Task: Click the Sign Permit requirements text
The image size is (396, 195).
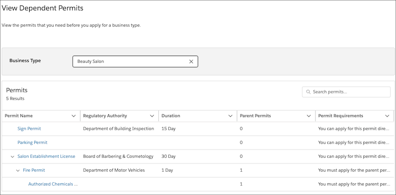Action: [x=354, y=129]
